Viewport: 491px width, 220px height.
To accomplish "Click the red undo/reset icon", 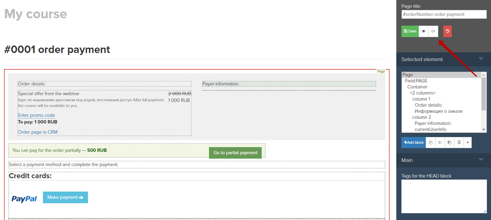I will tap(448, 31).
